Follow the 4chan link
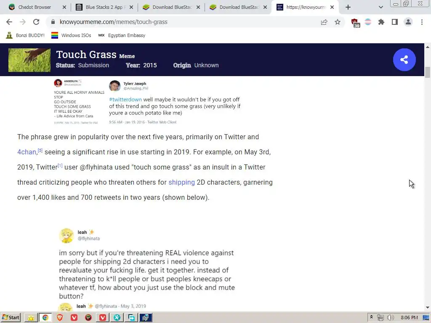The height and width of the screenshot is (323, 431). pos(27,152)
